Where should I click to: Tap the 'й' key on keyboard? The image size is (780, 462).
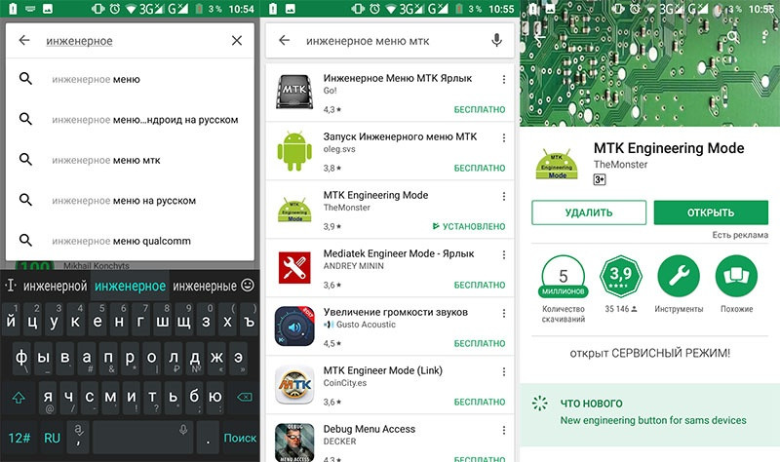[x=11, y=321]
